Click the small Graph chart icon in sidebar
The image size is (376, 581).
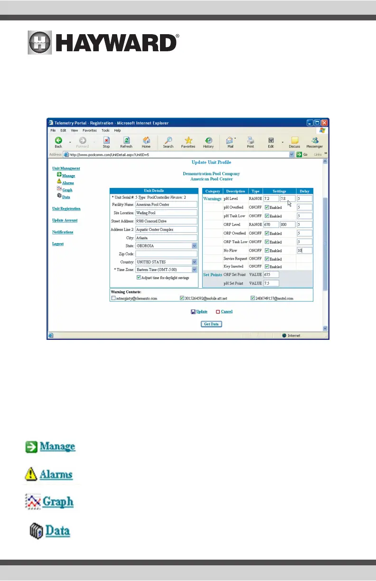pyautogui.click(x=59, y=188)
